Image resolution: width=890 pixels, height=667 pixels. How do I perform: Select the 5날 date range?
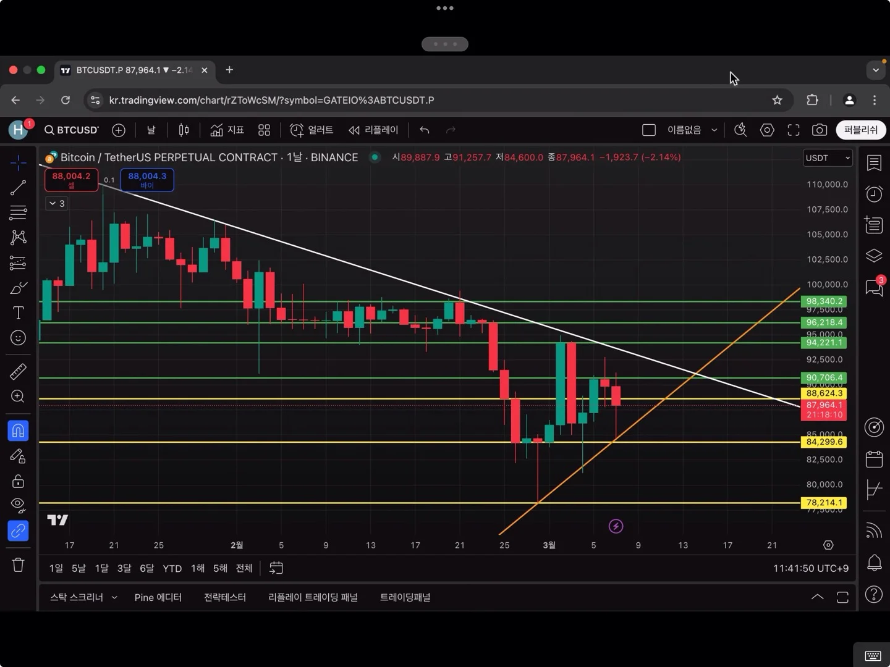coord(78,568)
